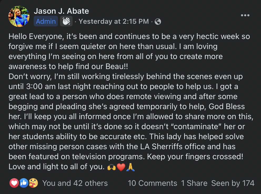Click the globe public audience icon
The image size is (261, 194).
pyautogui.click(x=158, y=22)
